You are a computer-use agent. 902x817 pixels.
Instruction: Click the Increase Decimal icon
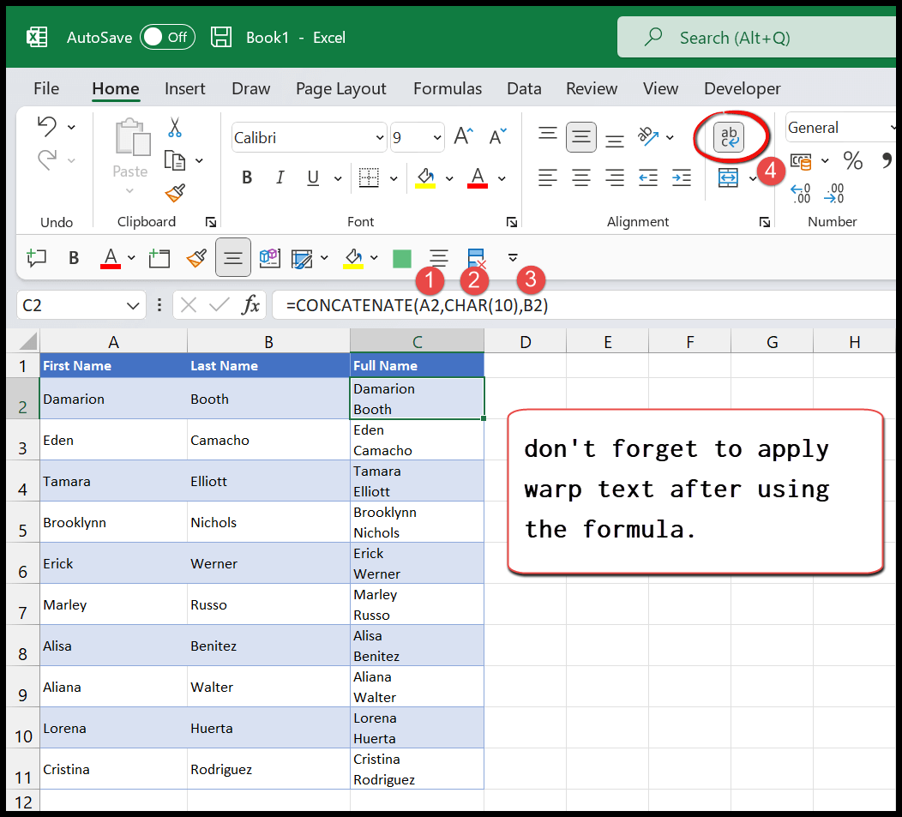tap(801, 193)
